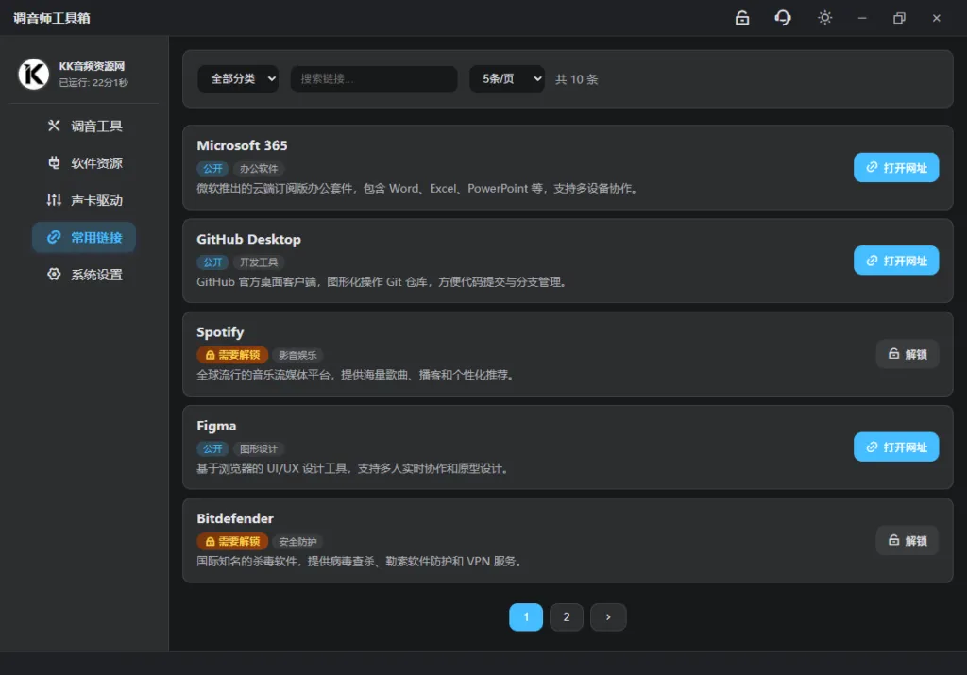Click the 需要解锁 badge on Bitdefender

(x=232, y=541)
